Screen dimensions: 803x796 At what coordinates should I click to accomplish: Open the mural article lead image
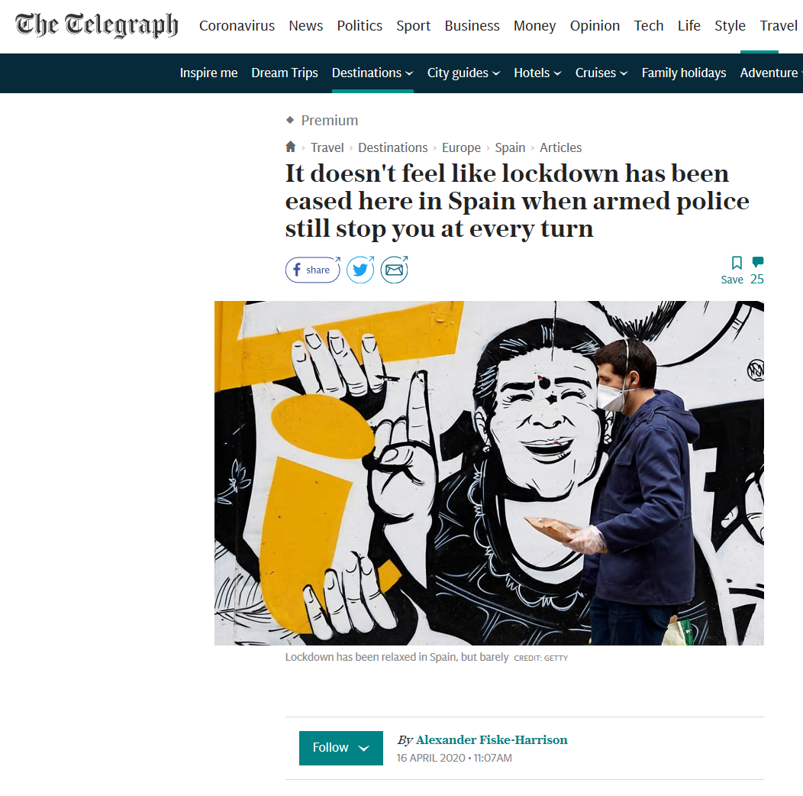pyautogui.click(x=489, y=473)
